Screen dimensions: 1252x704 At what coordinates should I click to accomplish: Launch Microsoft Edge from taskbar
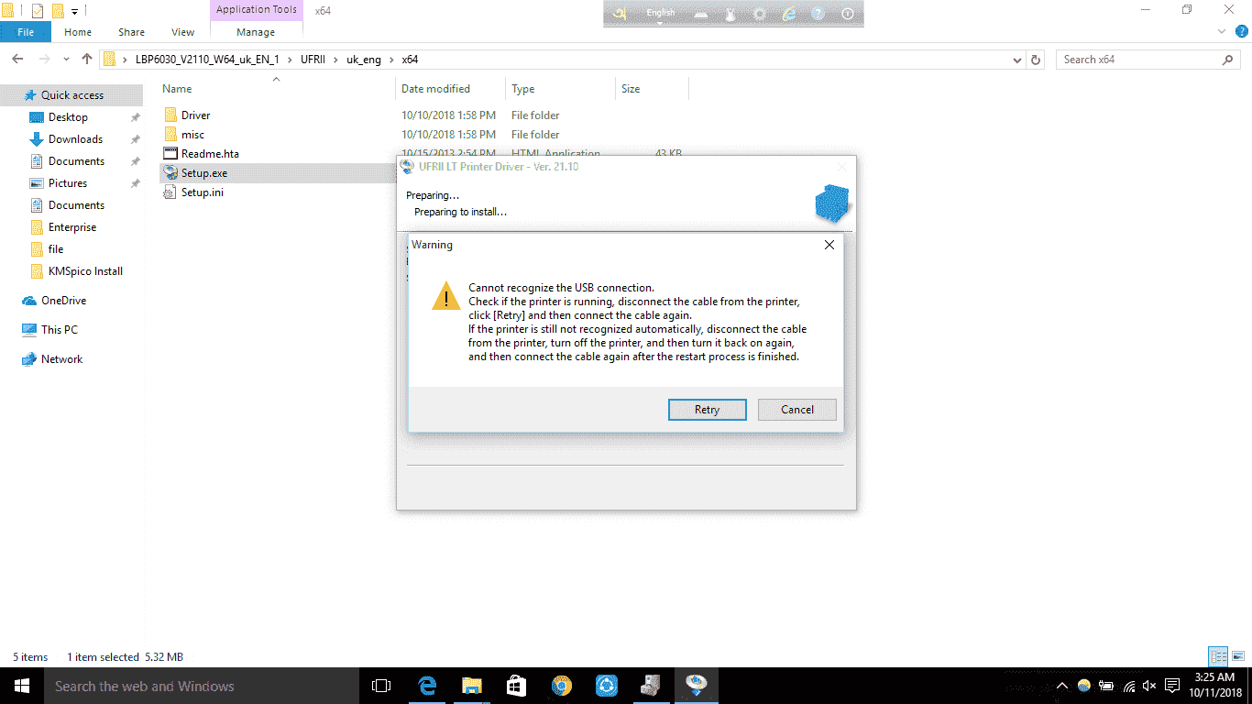point(426,686)
